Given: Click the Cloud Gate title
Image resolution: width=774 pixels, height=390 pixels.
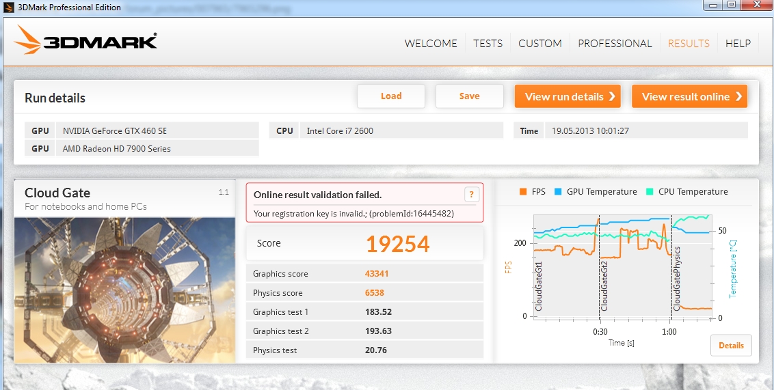Looking at the screenshot, I should coord(57,193).
